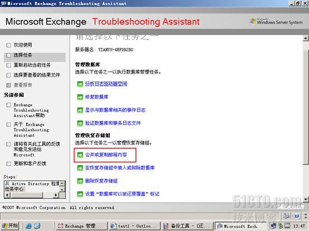Click the window title bar app icon
Viewport: 309px width, 231px height.
point(3,3)
